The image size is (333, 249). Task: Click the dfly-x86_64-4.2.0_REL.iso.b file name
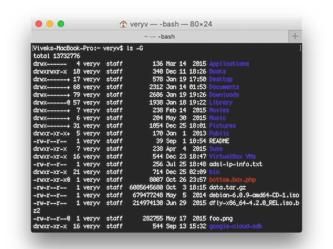(254, 203)
